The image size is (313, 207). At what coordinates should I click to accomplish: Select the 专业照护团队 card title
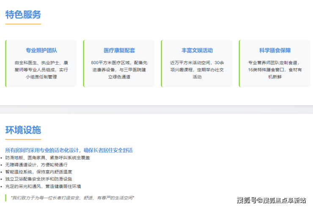click(x=41, y=50)
